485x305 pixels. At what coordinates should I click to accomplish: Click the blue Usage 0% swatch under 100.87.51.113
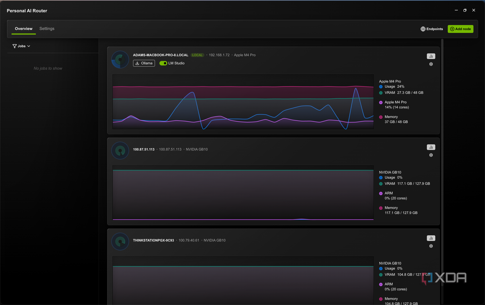[381, 178]
